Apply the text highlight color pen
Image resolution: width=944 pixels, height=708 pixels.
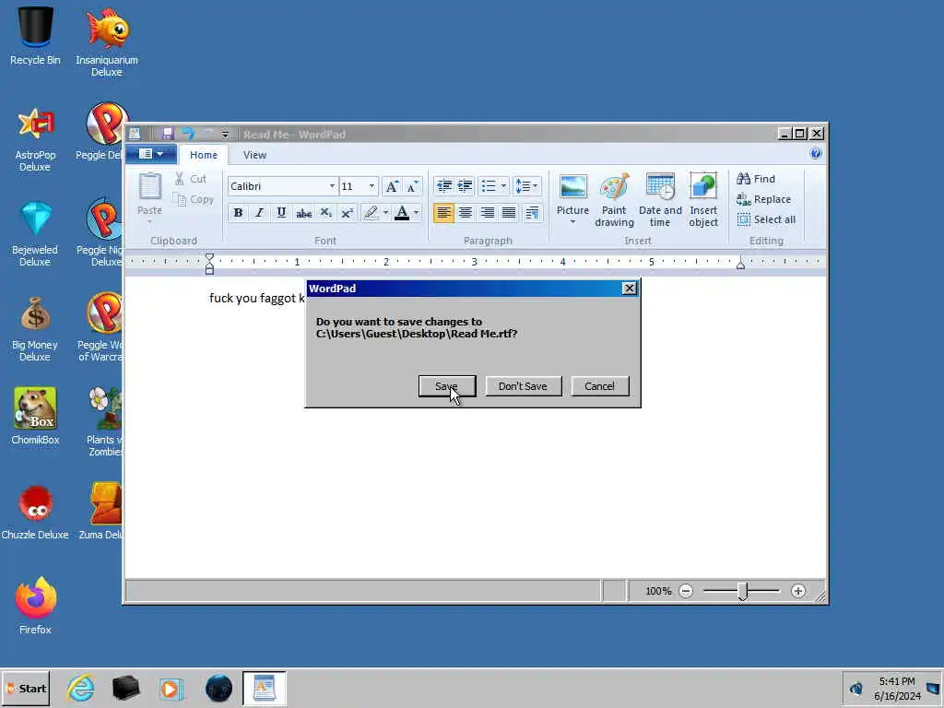371,213
